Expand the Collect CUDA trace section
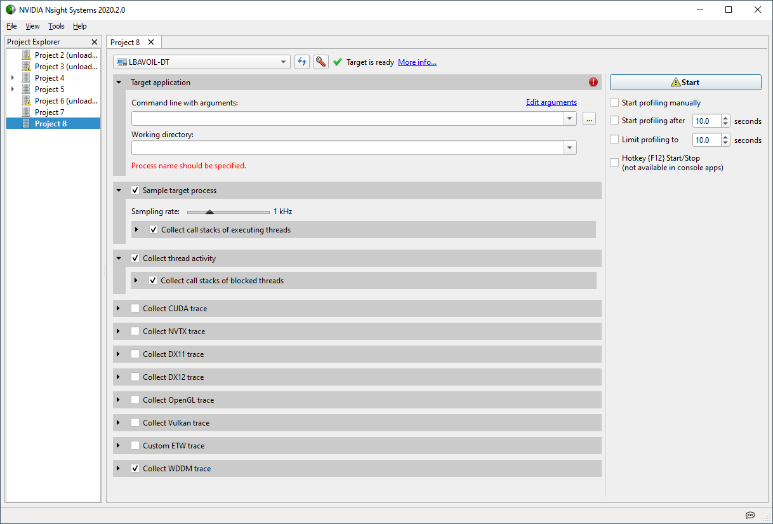 [x=119, y=309]
